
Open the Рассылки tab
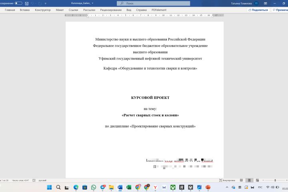[89, 10]
